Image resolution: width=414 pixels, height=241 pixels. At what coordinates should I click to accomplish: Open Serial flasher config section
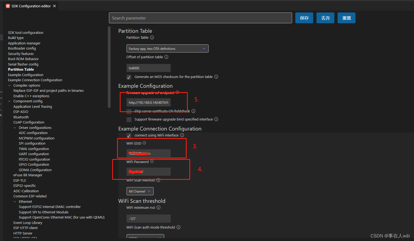point(23,64)
